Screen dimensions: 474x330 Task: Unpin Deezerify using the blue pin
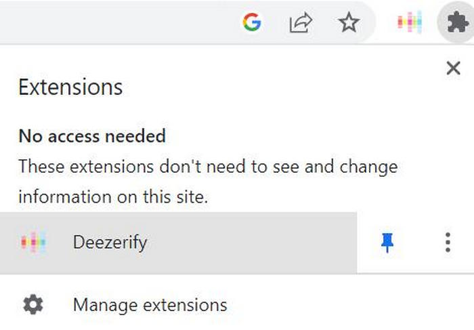click(387, 243)
